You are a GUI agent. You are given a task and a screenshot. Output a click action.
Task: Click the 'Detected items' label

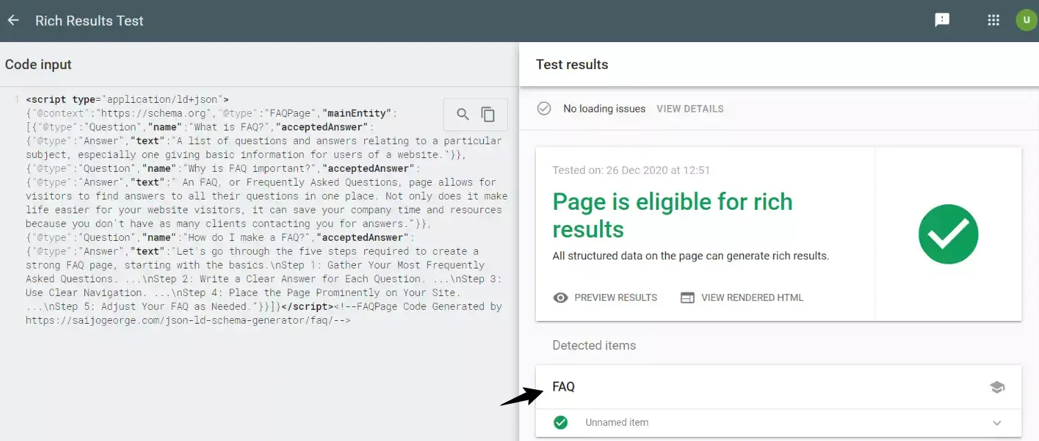coord(594,345)
